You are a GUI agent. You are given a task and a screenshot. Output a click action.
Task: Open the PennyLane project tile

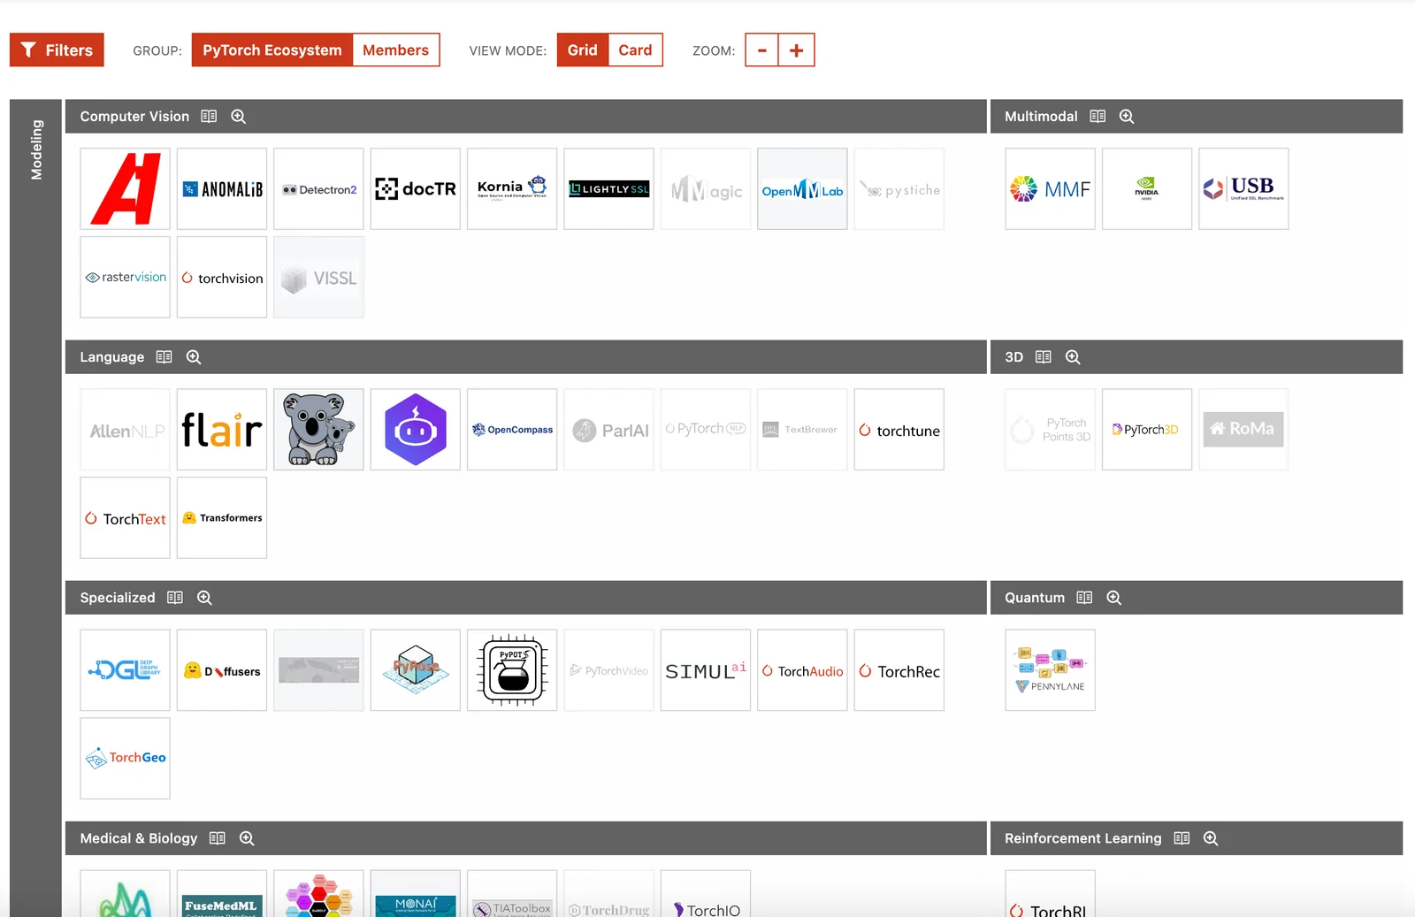1050,670
